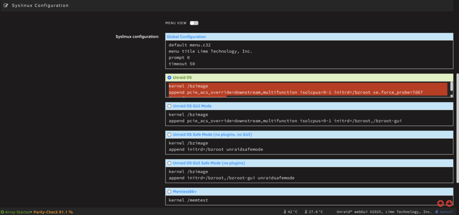Click into the Global Configuration text area
459x215 pixels.
[x=309, y=55]
